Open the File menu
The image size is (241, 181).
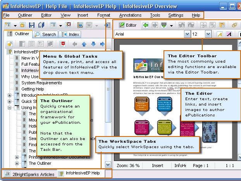6,15
